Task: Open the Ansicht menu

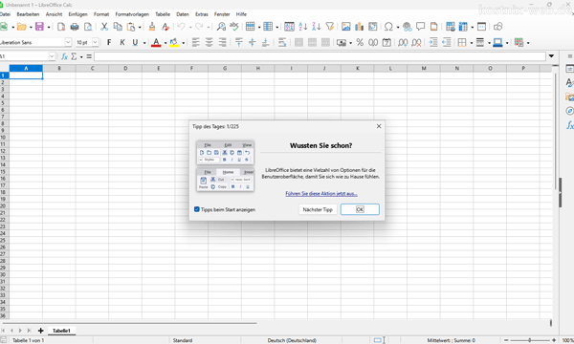Action: coord(54,14)
